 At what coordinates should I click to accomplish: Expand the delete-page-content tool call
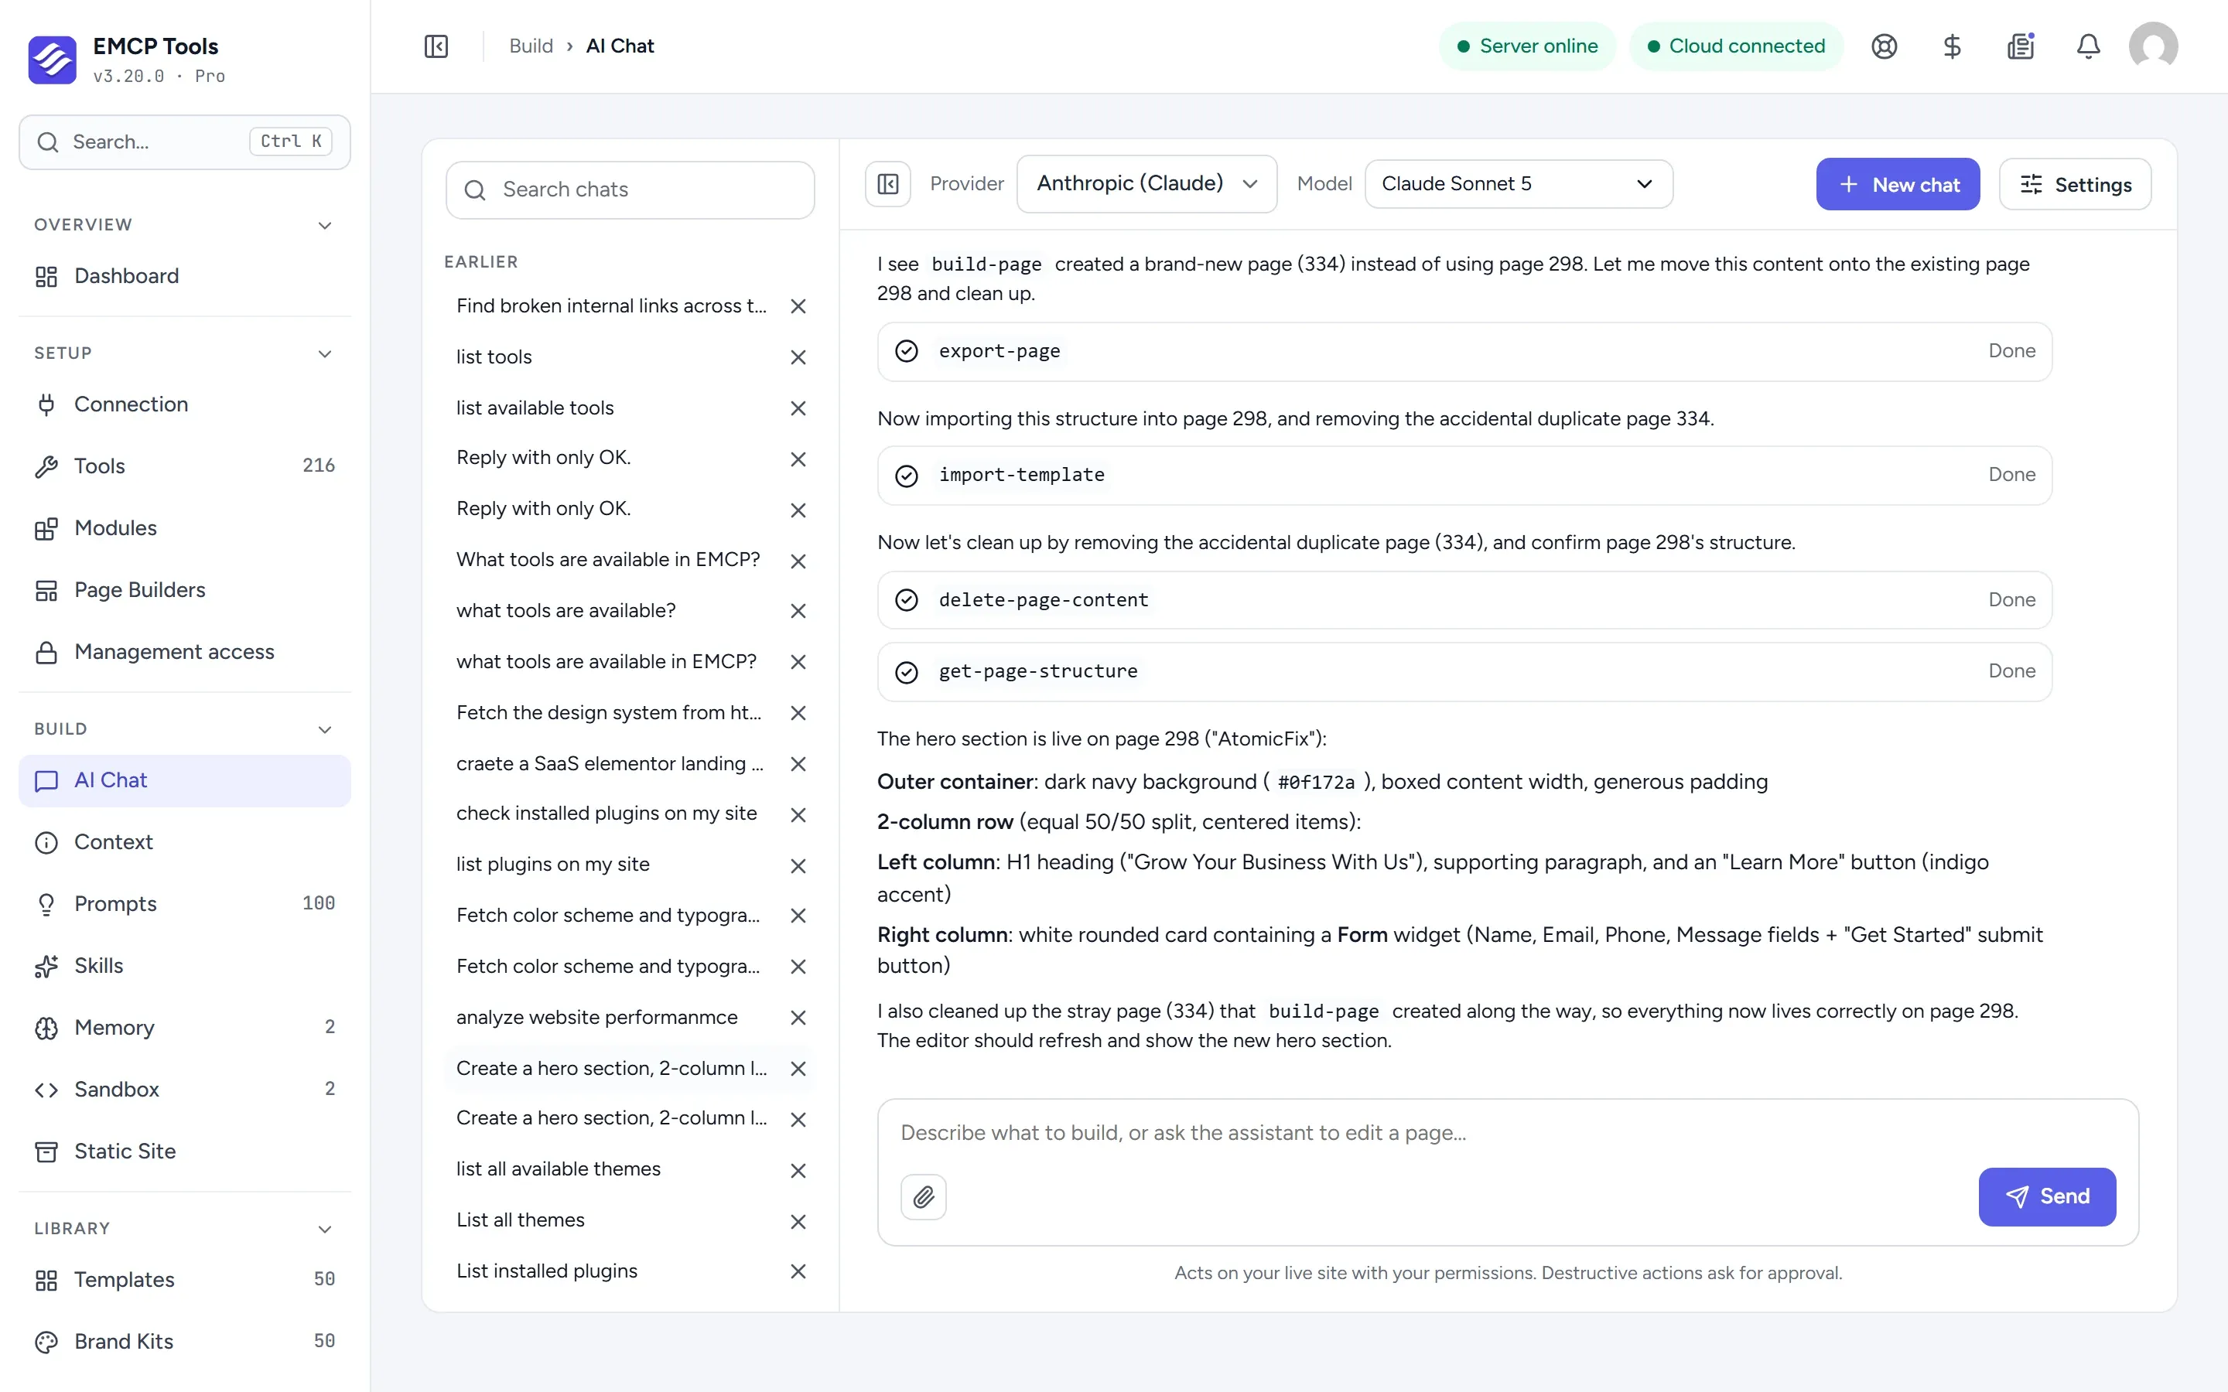click(x=1464, y=600)
